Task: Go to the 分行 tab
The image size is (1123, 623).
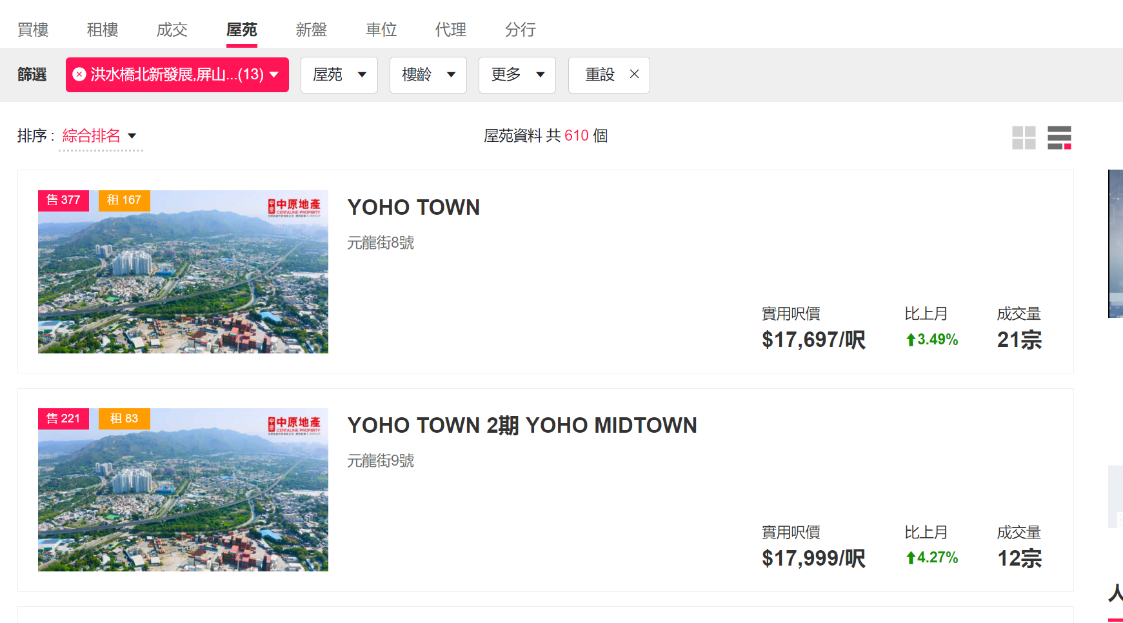Action: (x=521, y=30)
